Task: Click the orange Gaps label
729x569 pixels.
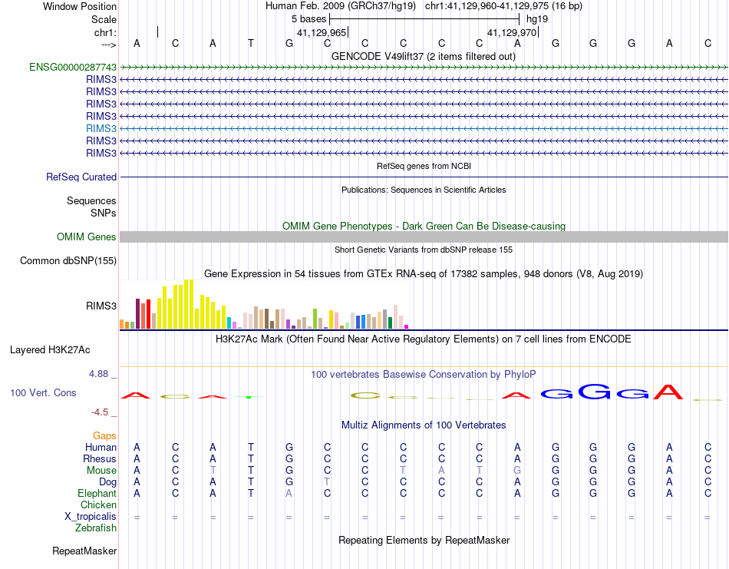Action: click(104, 435)
